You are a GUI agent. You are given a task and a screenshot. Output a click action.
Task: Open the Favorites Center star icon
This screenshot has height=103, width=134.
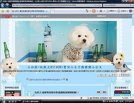click(3, 11)
